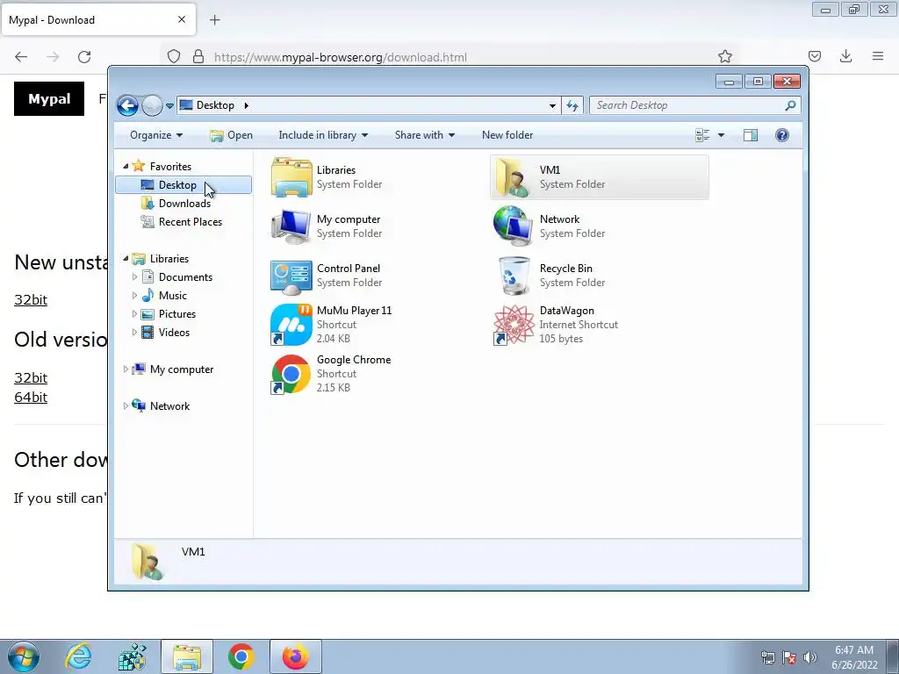Open the view options dropdown arrow

click(721, 135)
